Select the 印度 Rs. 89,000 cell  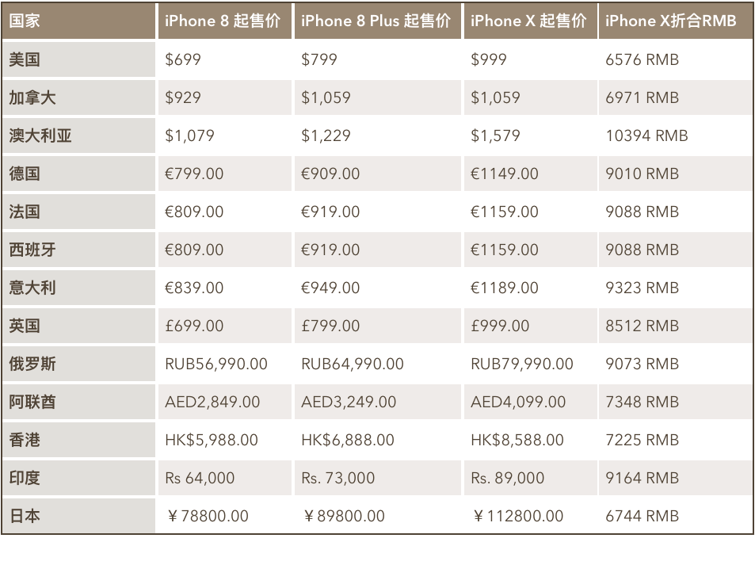point(507,478)
